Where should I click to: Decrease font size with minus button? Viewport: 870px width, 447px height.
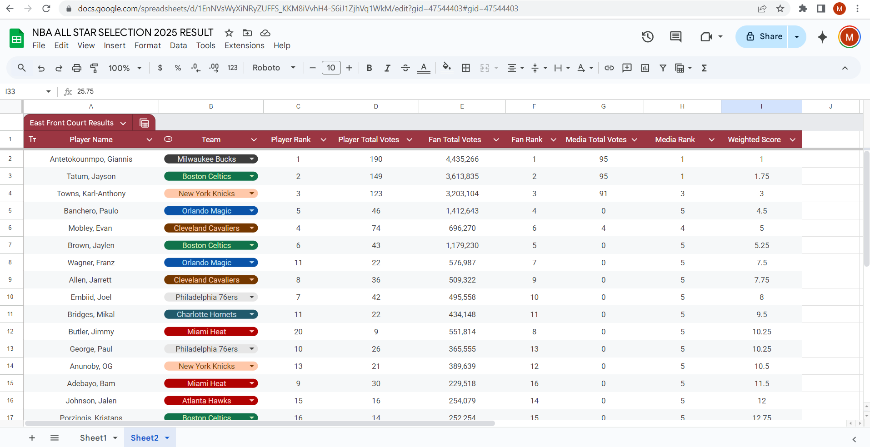coord(313,68)
